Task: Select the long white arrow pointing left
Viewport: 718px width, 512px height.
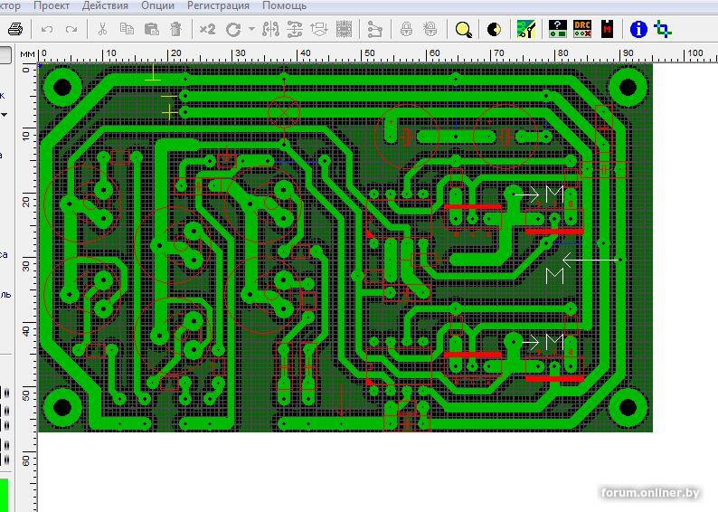Action: coord(591,260)
